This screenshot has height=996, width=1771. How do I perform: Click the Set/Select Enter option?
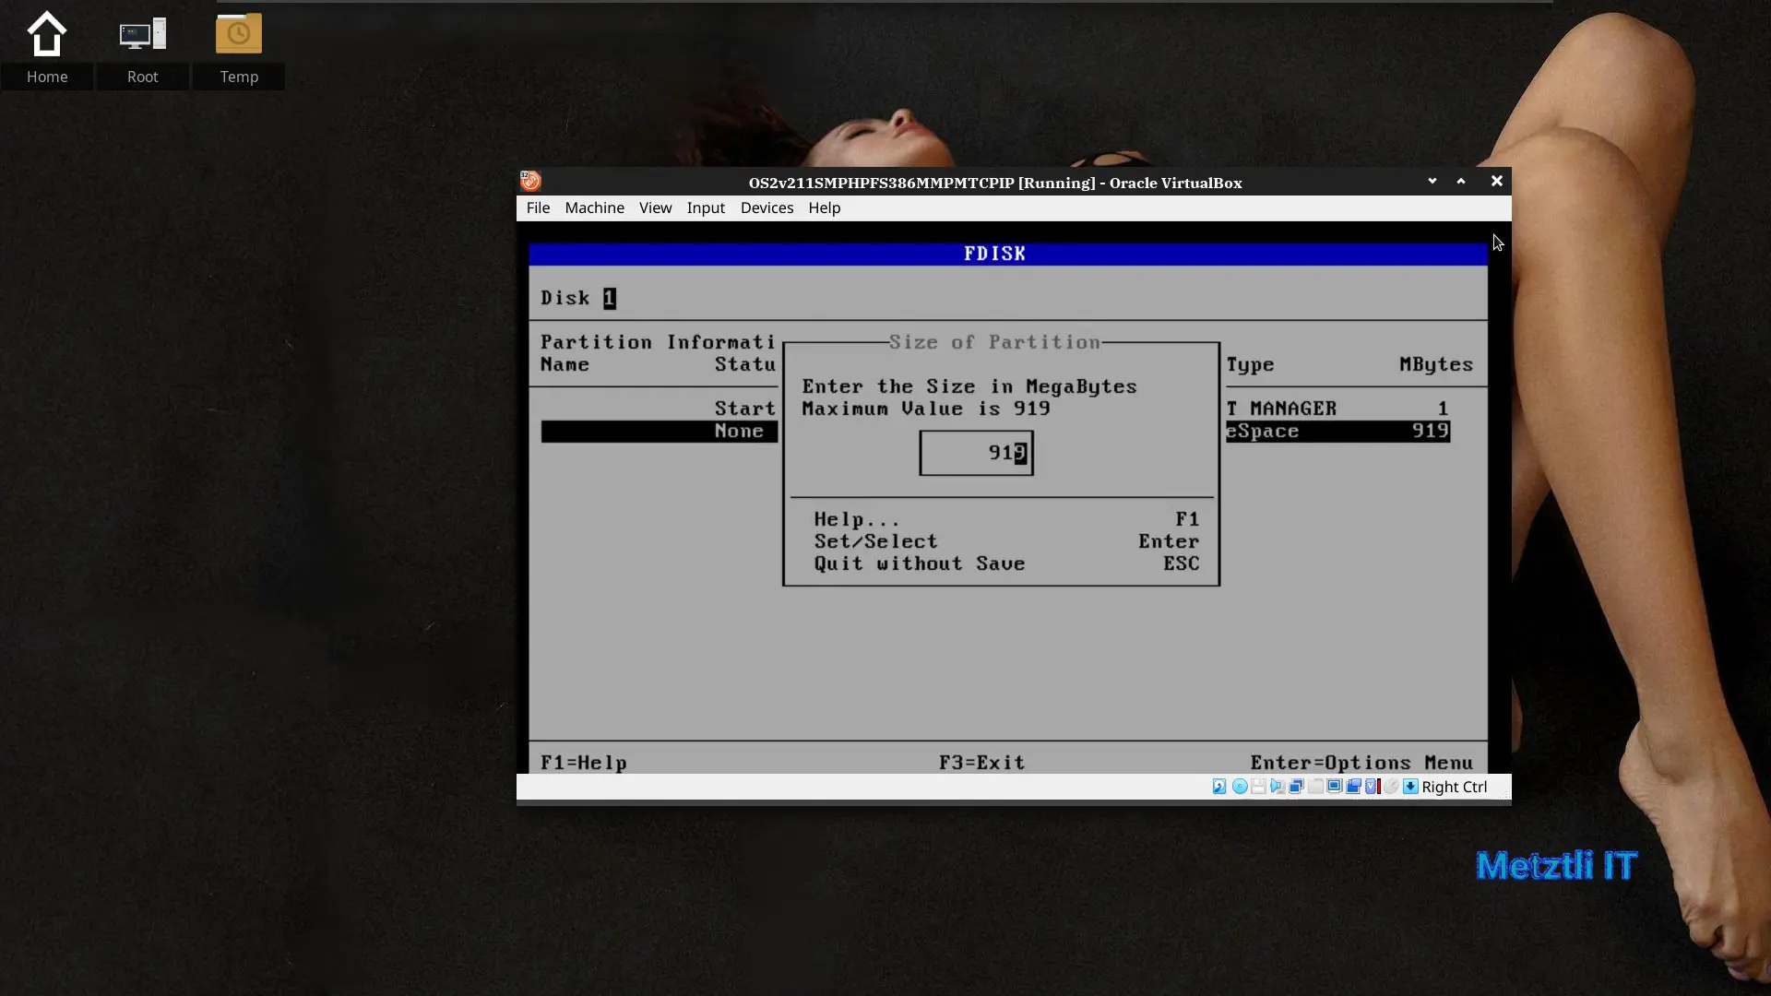[x=1006, y=541]
